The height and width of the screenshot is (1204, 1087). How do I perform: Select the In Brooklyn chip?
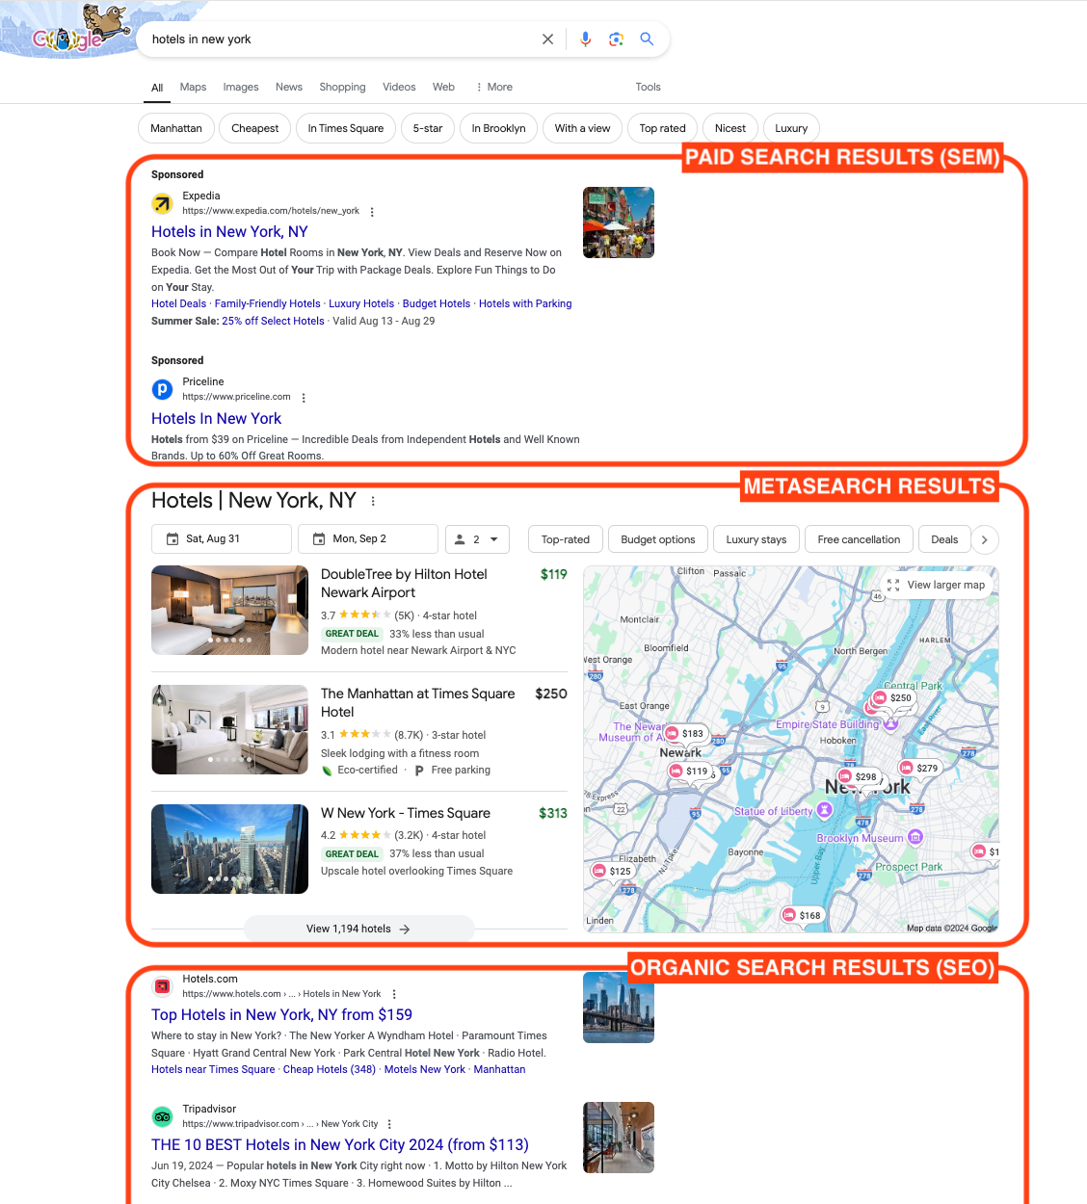point(499,128)
